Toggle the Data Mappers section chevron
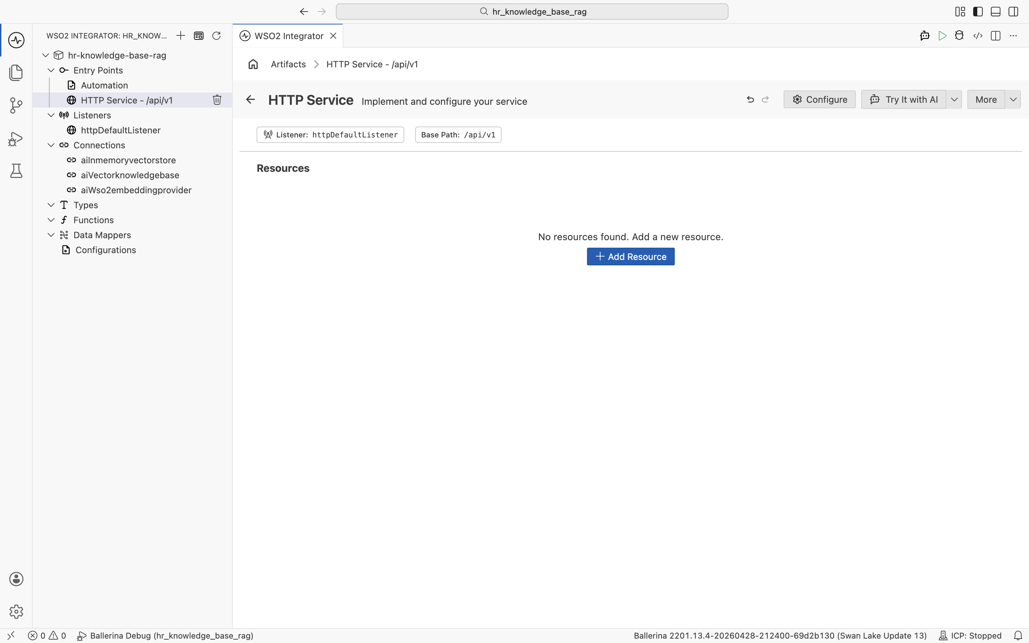This screenshot has width=1029, height=643. (x=51, y=235)
